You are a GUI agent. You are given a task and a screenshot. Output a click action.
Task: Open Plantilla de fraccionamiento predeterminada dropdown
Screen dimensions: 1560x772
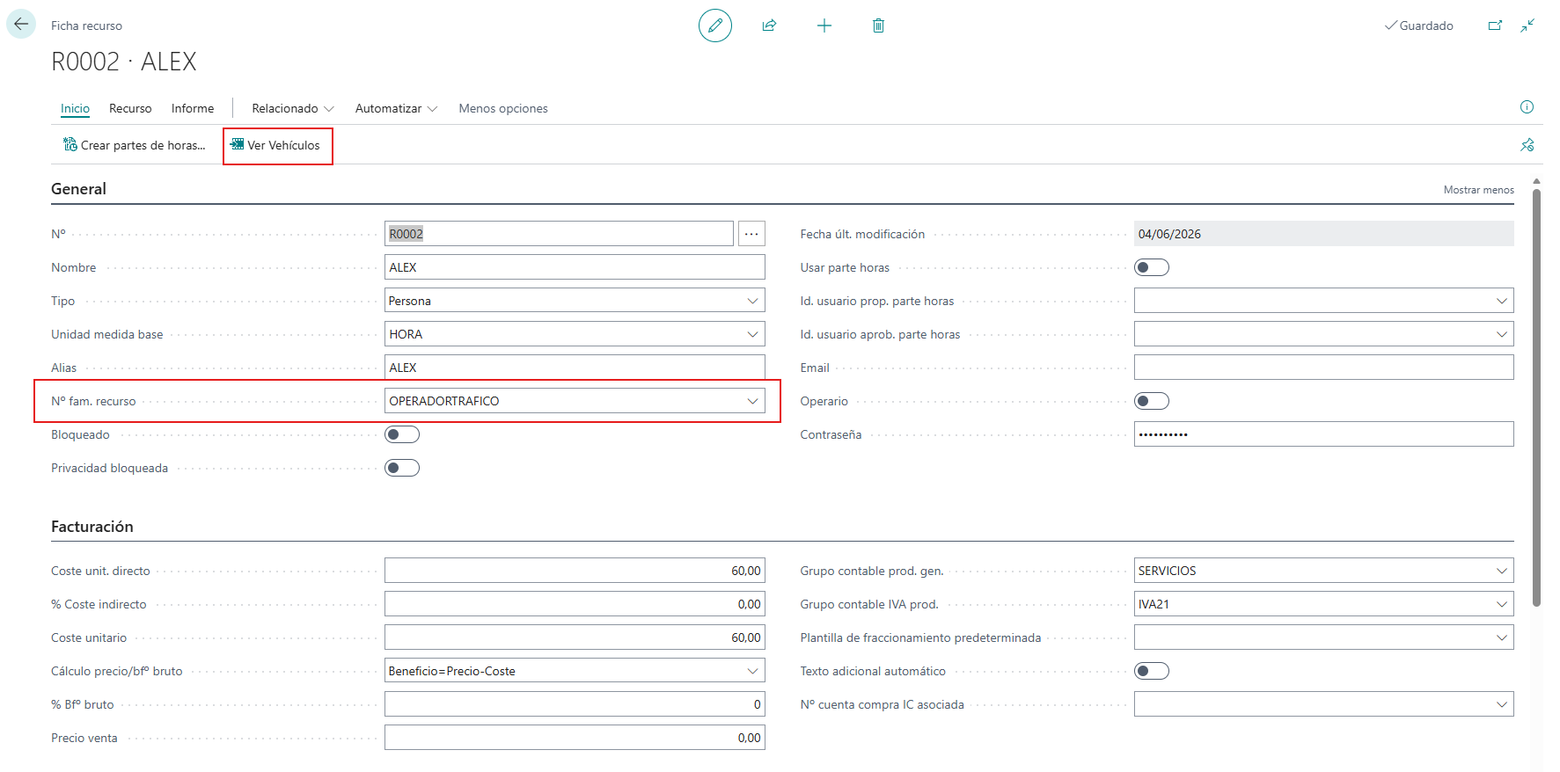pos(1501,637)
